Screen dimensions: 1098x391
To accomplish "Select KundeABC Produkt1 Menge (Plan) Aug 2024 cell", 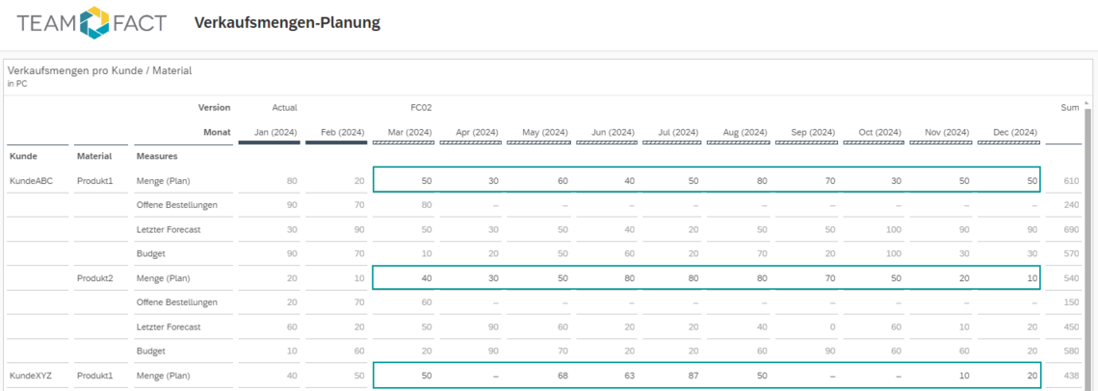I will 738,181.
